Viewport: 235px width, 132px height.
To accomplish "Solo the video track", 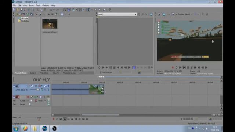I will (x=48, y=86).
